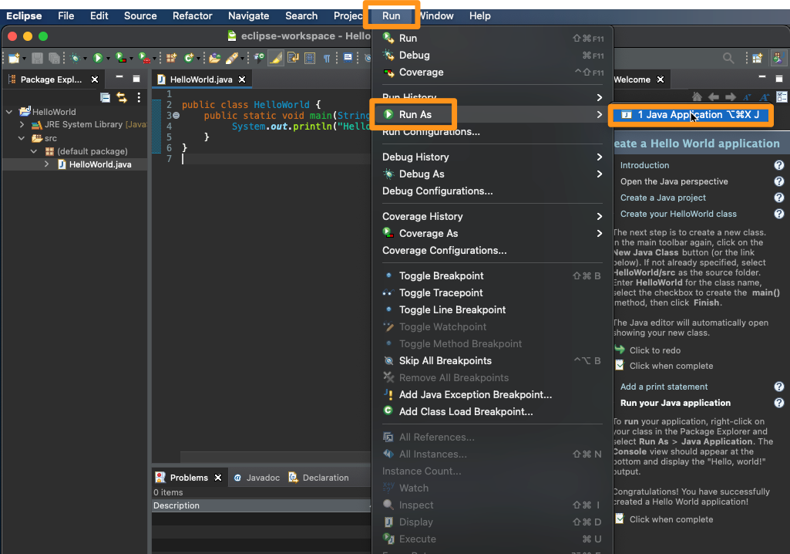This screenshot has width=790, height=554.
Task: Switch to the Javadoc tab
Action: (257, 478)
